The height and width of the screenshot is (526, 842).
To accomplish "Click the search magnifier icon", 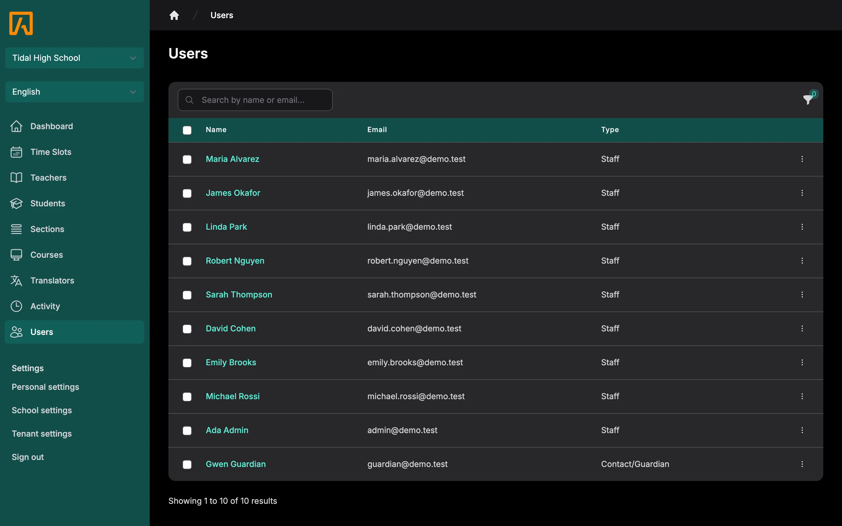I will tap(189, 100).
